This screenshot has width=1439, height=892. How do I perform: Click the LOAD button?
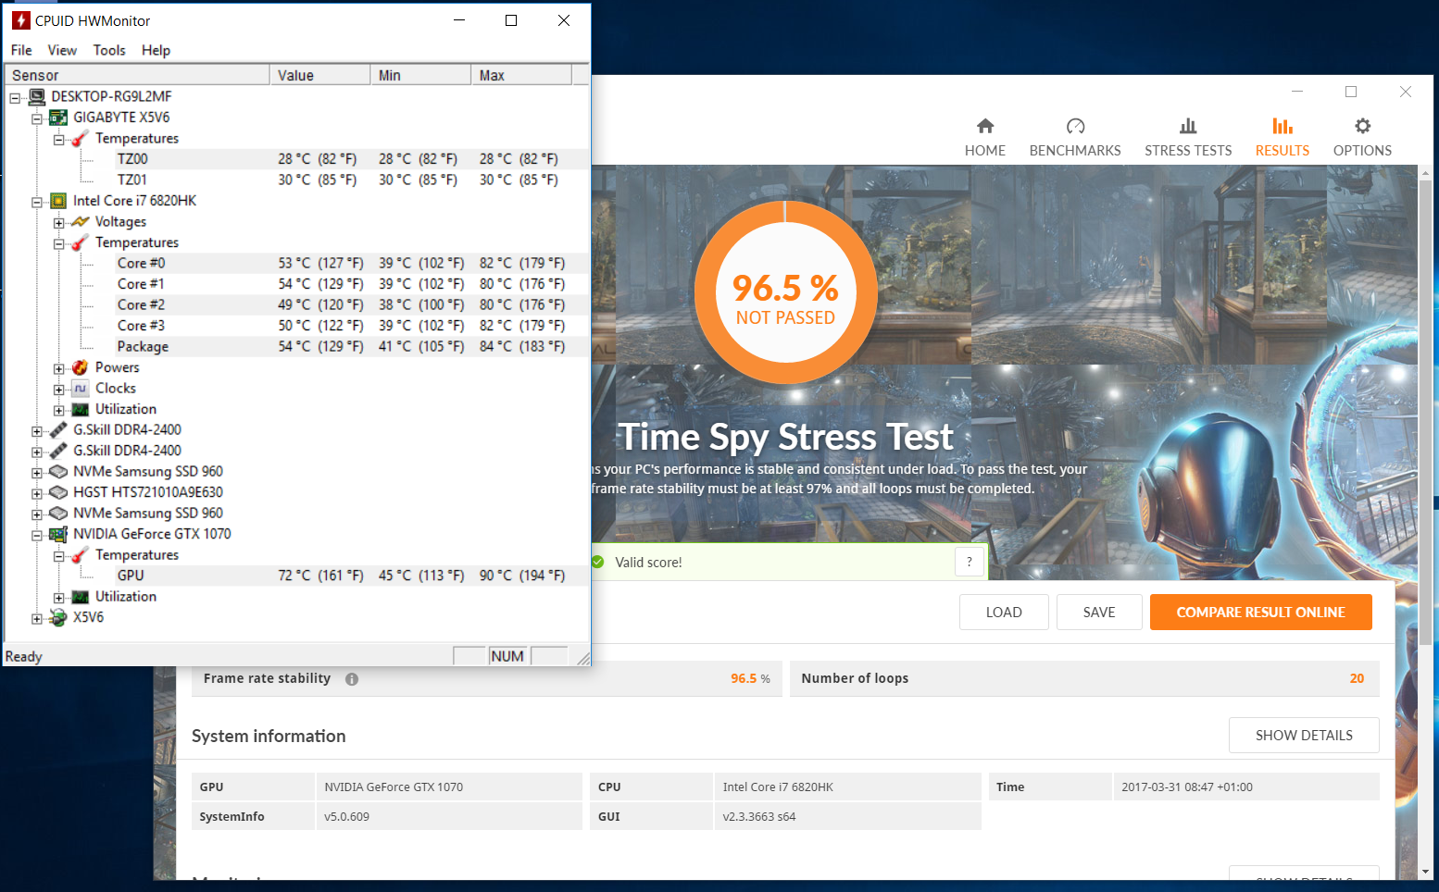click(1004, 613)
